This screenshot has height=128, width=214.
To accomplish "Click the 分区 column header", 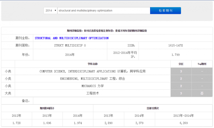I will 181,64.
